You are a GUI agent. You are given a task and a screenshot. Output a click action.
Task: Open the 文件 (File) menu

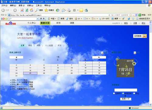[5, 5]
